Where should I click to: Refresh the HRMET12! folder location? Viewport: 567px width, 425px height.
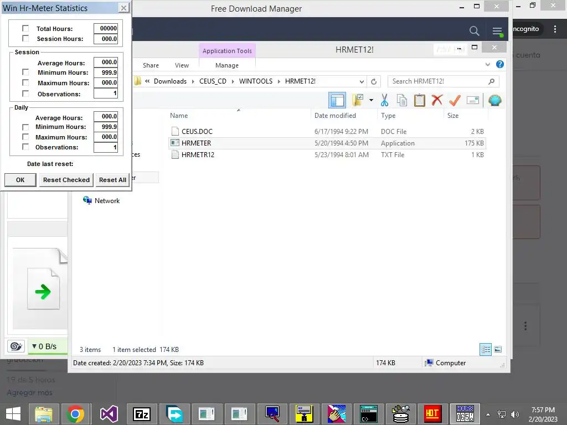click(x=374, y=81)
